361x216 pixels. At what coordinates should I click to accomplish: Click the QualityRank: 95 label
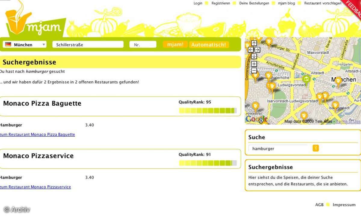point(195,102)
